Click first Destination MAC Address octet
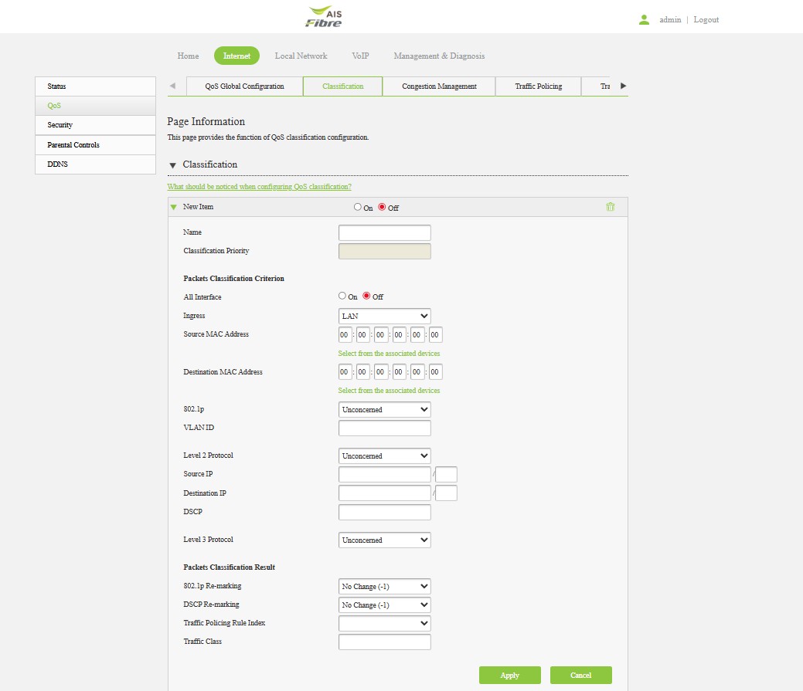 pyautogui.click(x=345, y=372)
